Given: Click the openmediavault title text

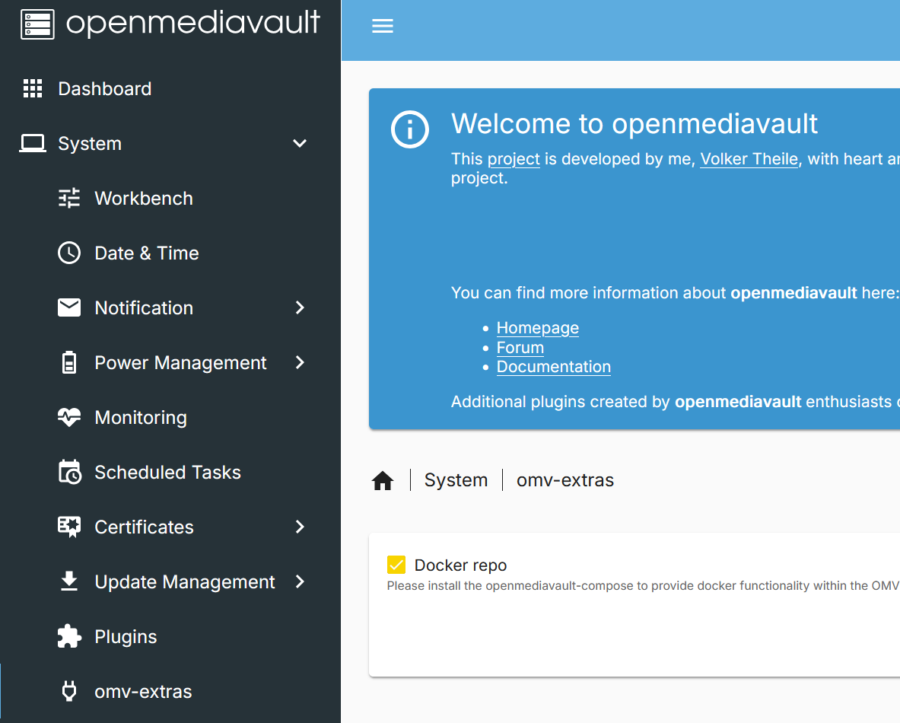Looking at the screenshot, I should point(193,23).
